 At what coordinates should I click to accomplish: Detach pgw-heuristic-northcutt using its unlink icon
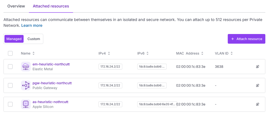click(x=257, y=85)
